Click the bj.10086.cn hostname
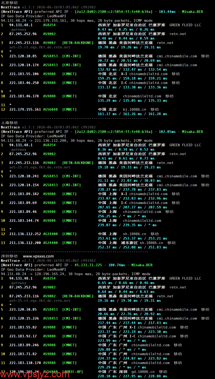Screen dimensions: 215x379 coord(134,109)
